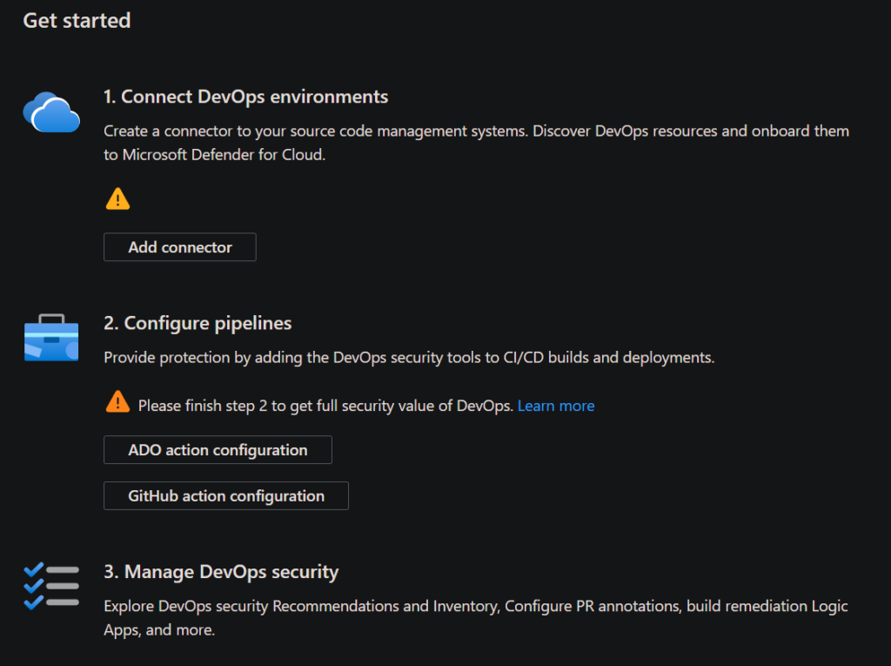Open ADO action configuration
This screenshot has width=891, height=666.
coord(218,450)
